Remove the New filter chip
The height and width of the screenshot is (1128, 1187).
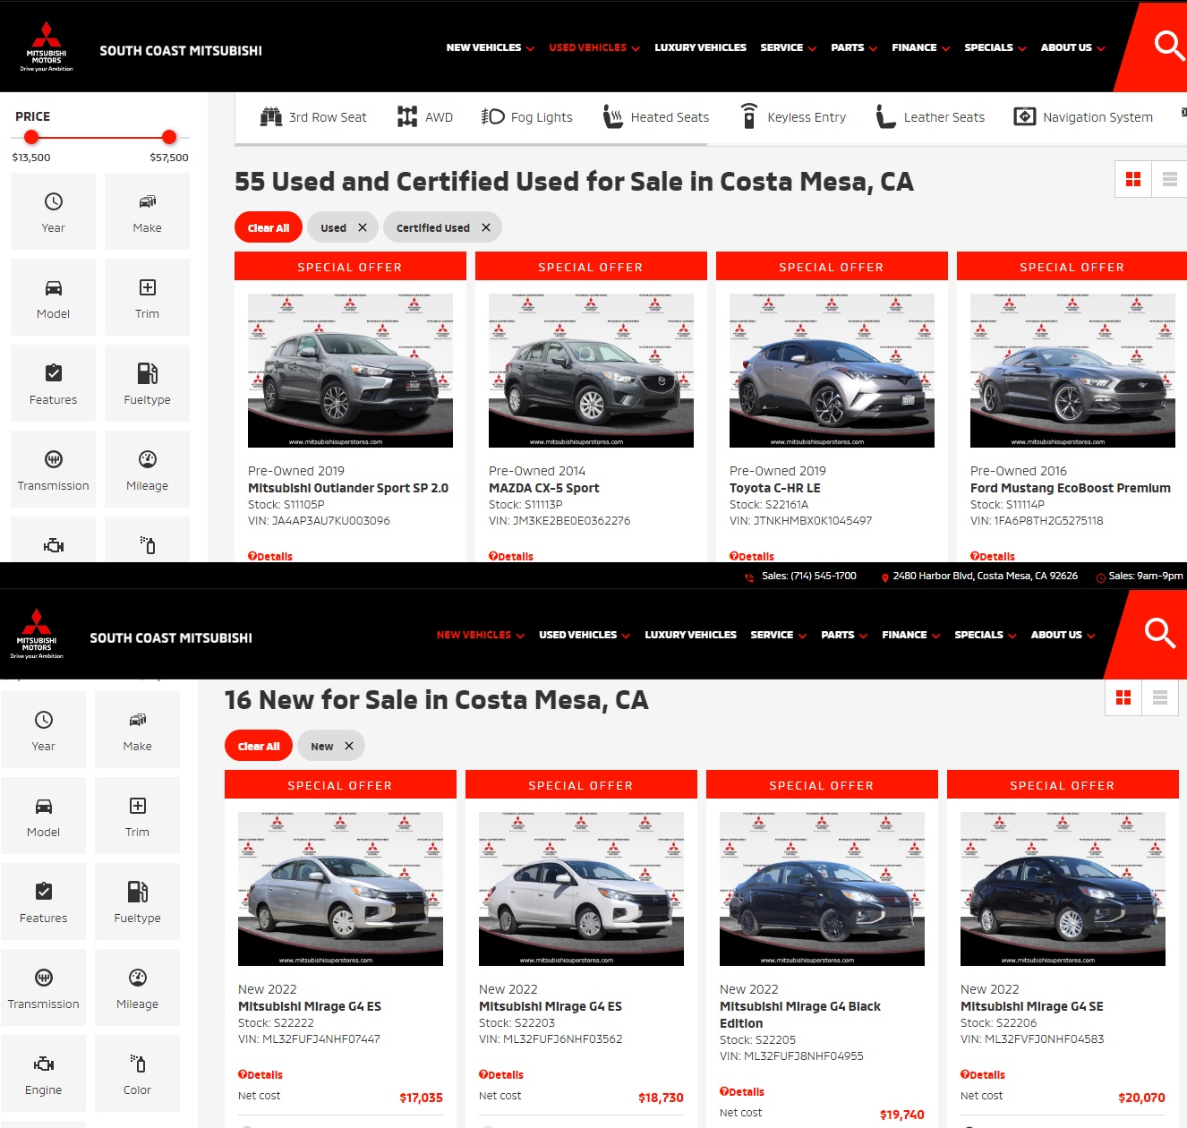[x=349, y=746]
